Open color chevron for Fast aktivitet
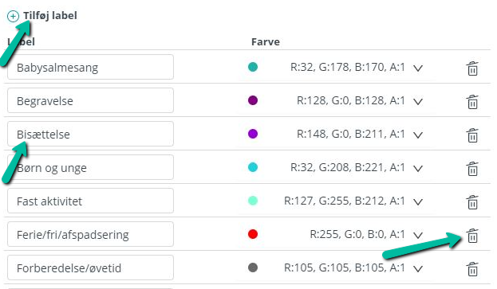 click(418, 202)
